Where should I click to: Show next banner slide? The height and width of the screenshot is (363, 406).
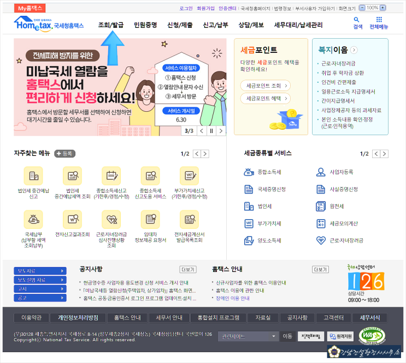click(x=221, y=131)
